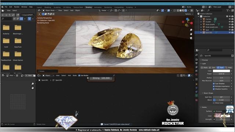235x132 pixels.
Task: Select the tweak select tool in viewport
Action: [x=39, y=14]
